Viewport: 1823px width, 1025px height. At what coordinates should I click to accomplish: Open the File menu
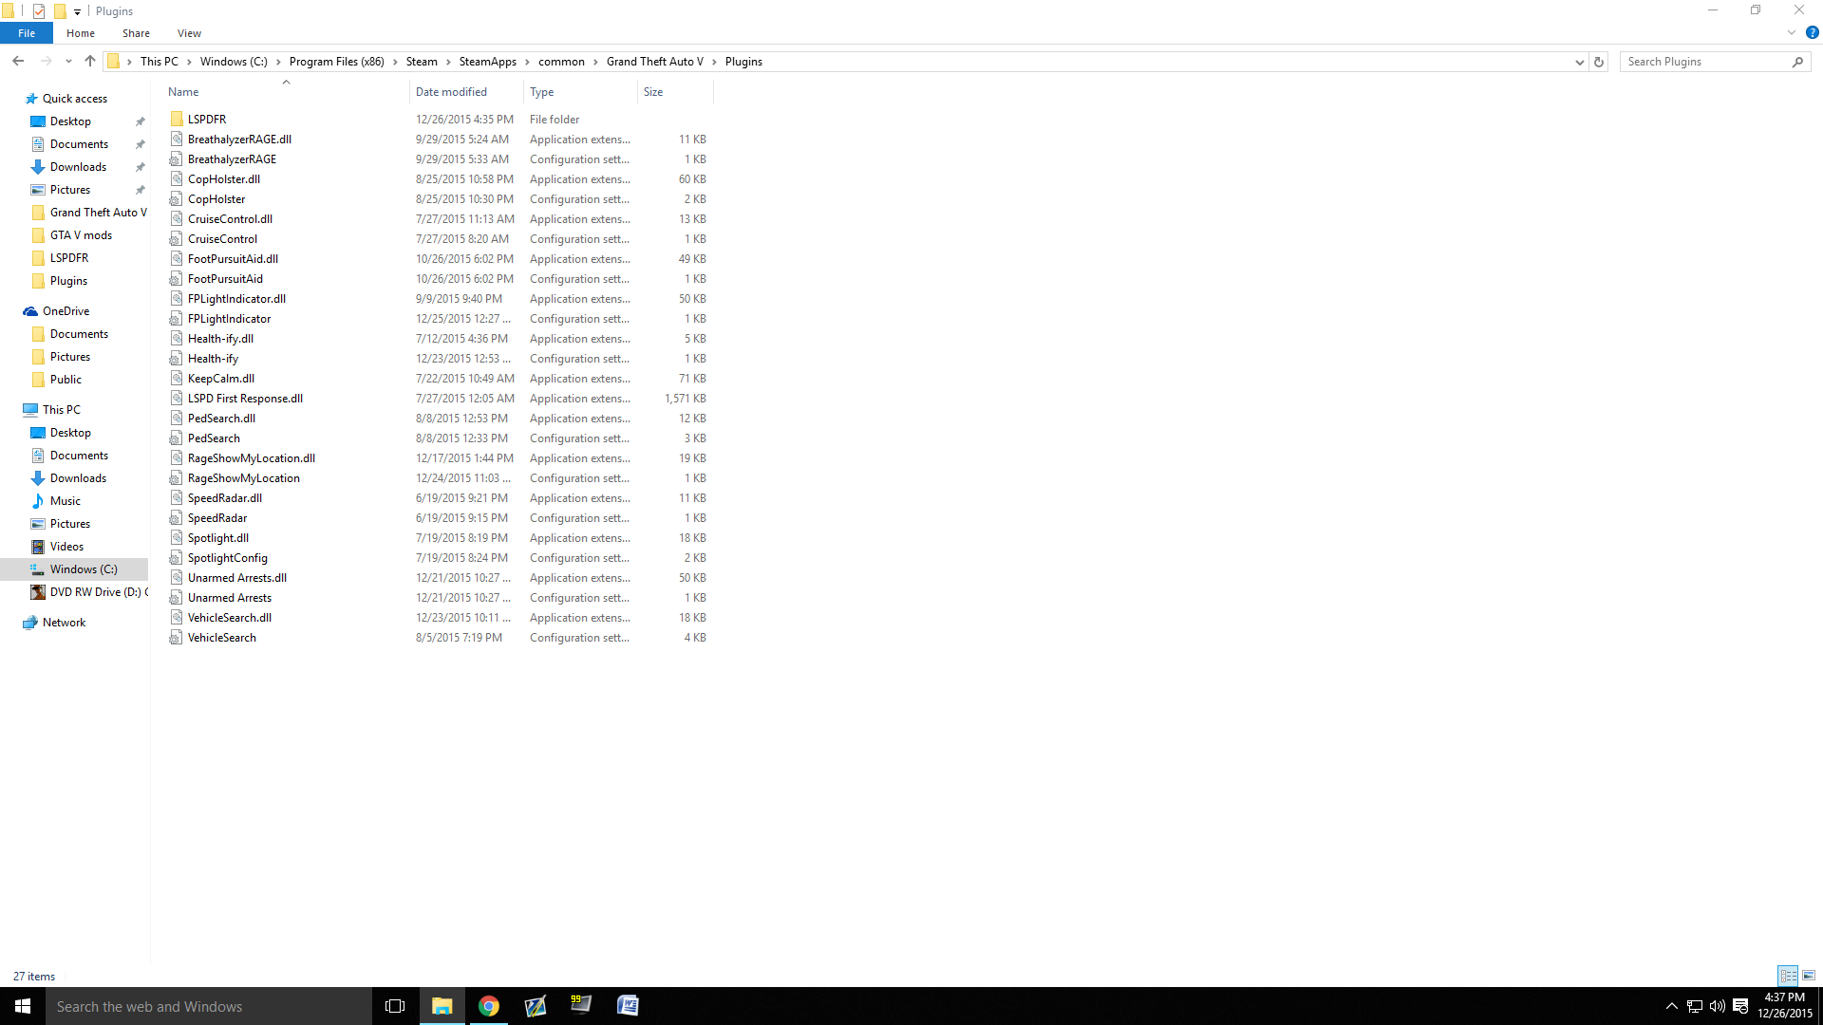27,33
